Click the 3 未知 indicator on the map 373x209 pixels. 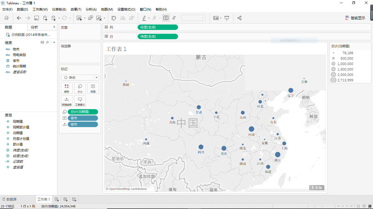pos(317,188)
